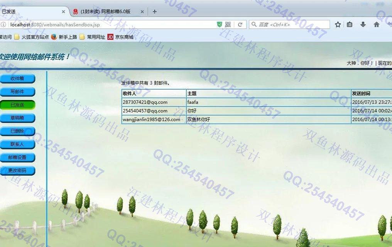392x247 pixels.
Task: Close the 网易邮箱6.0版 tab
Action: click(x=142, y=12)
